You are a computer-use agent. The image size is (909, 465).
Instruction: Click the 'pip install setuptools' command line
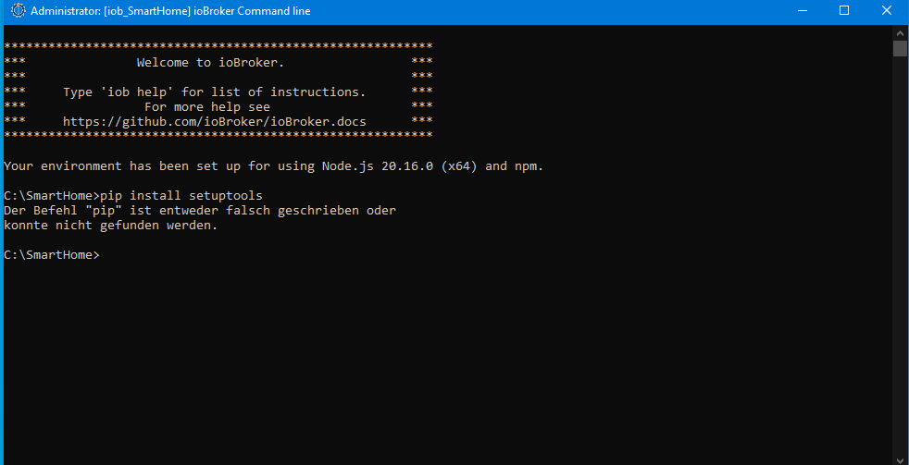(132, 196)
